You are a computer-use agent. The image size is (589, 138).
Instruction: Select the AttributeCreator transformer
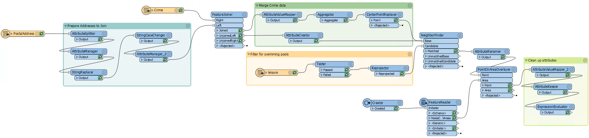(304, 35)
